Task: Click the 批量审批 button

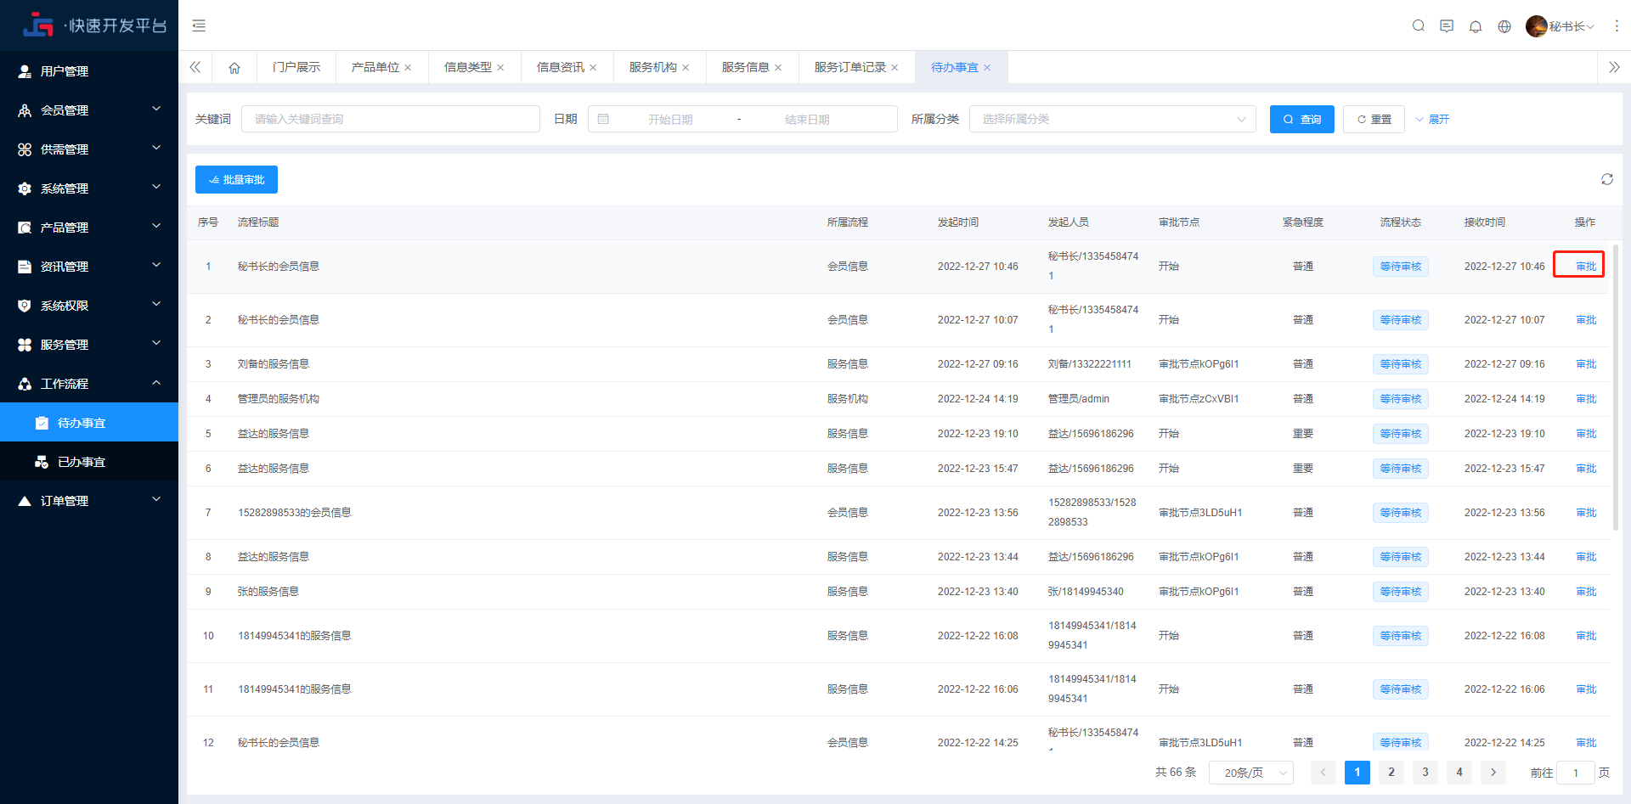Action: [x=236, y=179]
